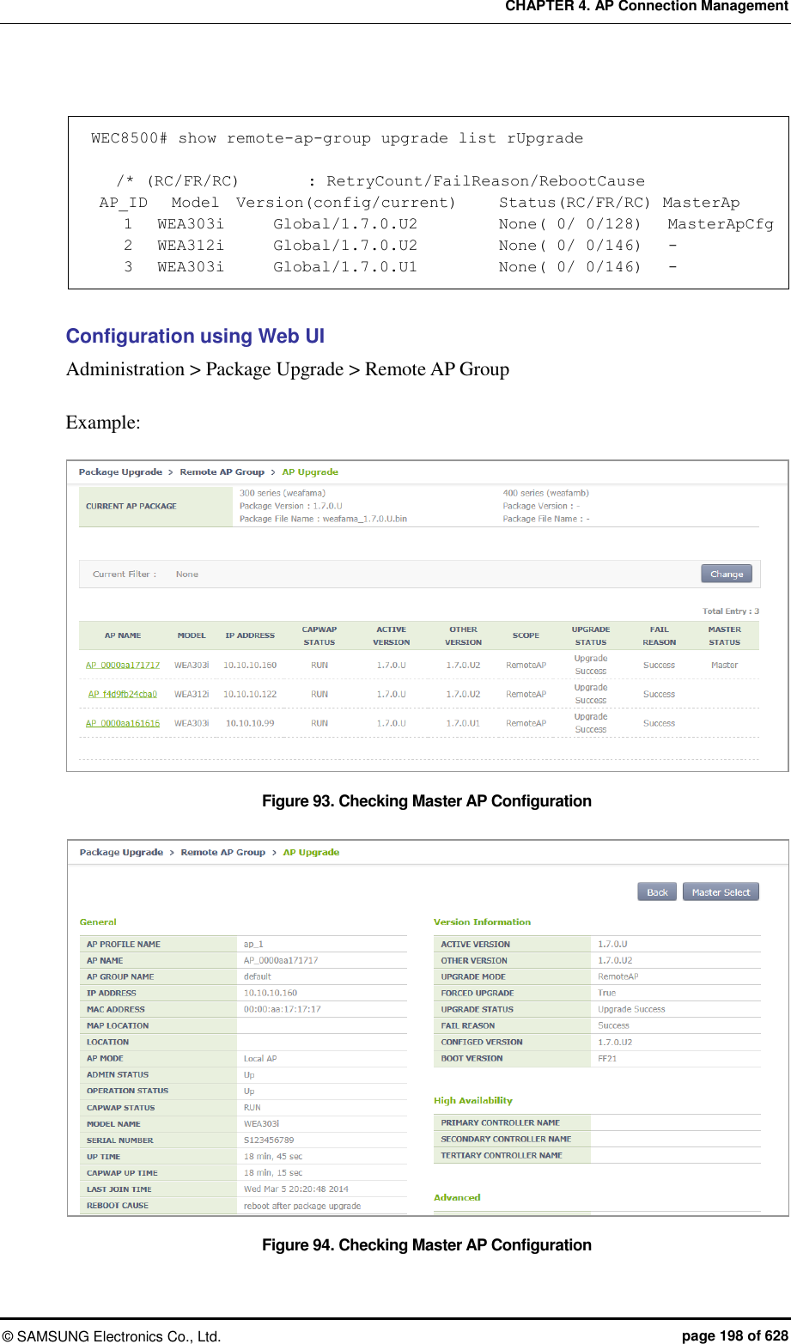Select FORCED UPGRADE value 'True'
The width and height of the screenshot is (791, 1344).
click(x=606, y=993)
